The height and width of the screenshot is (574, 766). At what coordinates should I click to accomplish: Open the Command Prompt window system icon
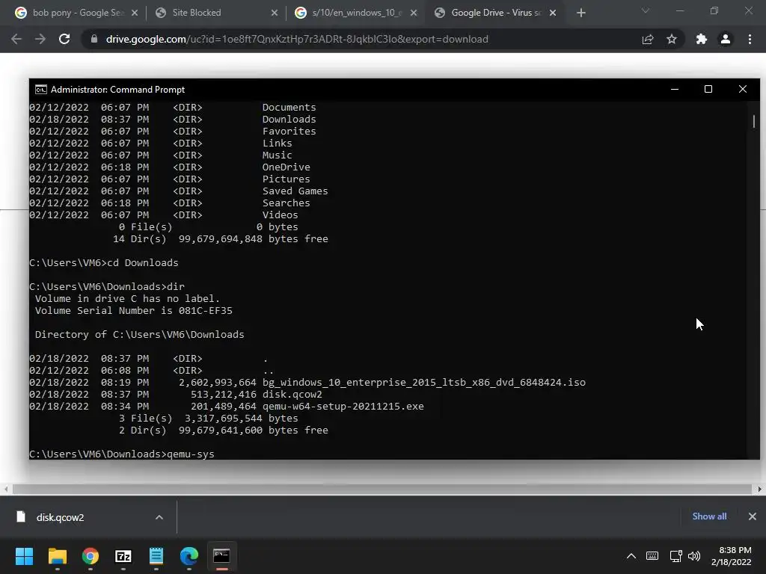(x=41, y=90)
